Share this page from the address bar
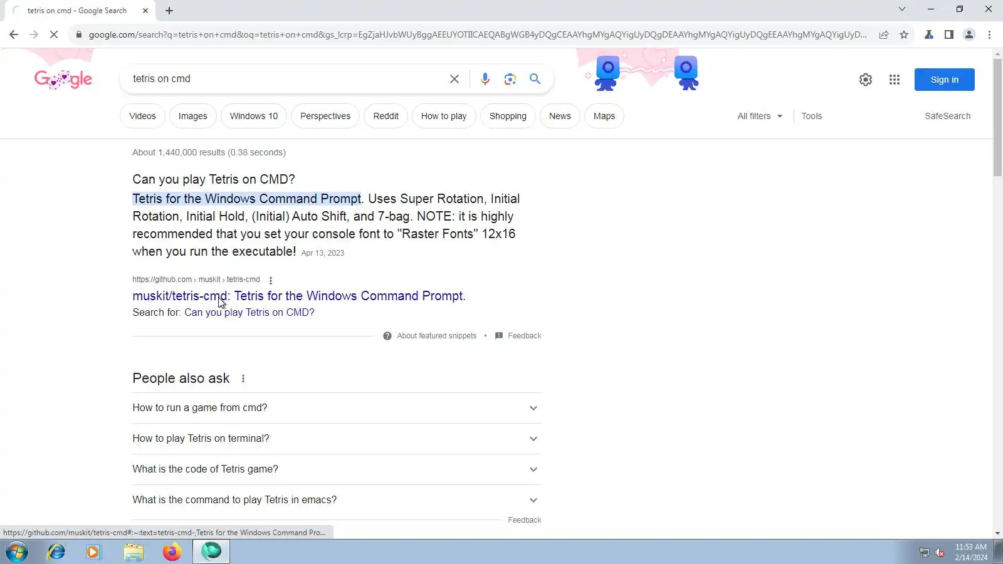The height and width of the screenshot is (564, 1003). (884, 34)
